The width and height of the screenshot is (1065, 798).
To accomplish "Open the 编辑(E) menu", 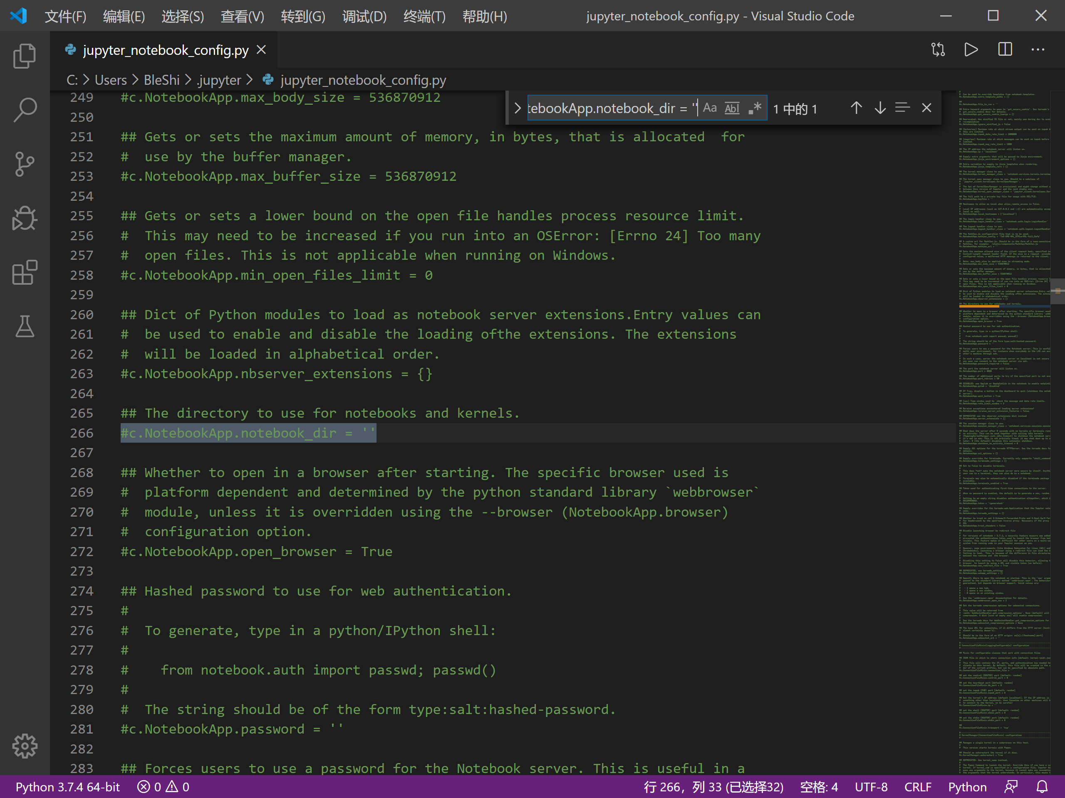I will pyautogui.click(x=124, y=16).
